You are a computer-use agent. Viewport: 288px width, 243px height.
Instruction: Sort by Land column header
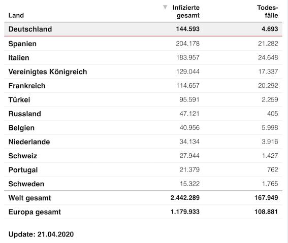[16, 15]
